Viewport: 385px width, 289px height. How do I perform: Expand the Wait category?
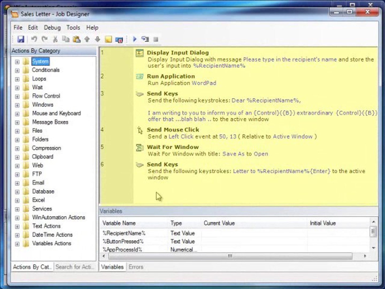coord(17,88)
